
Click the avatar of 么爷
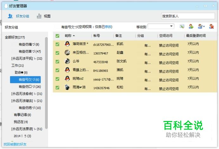tap(67, 61)
